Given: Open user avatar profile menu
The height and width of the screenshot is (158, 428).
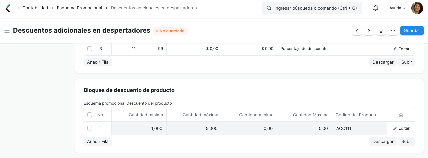Looking at the screenshot, I should click(x=417, y=8).
